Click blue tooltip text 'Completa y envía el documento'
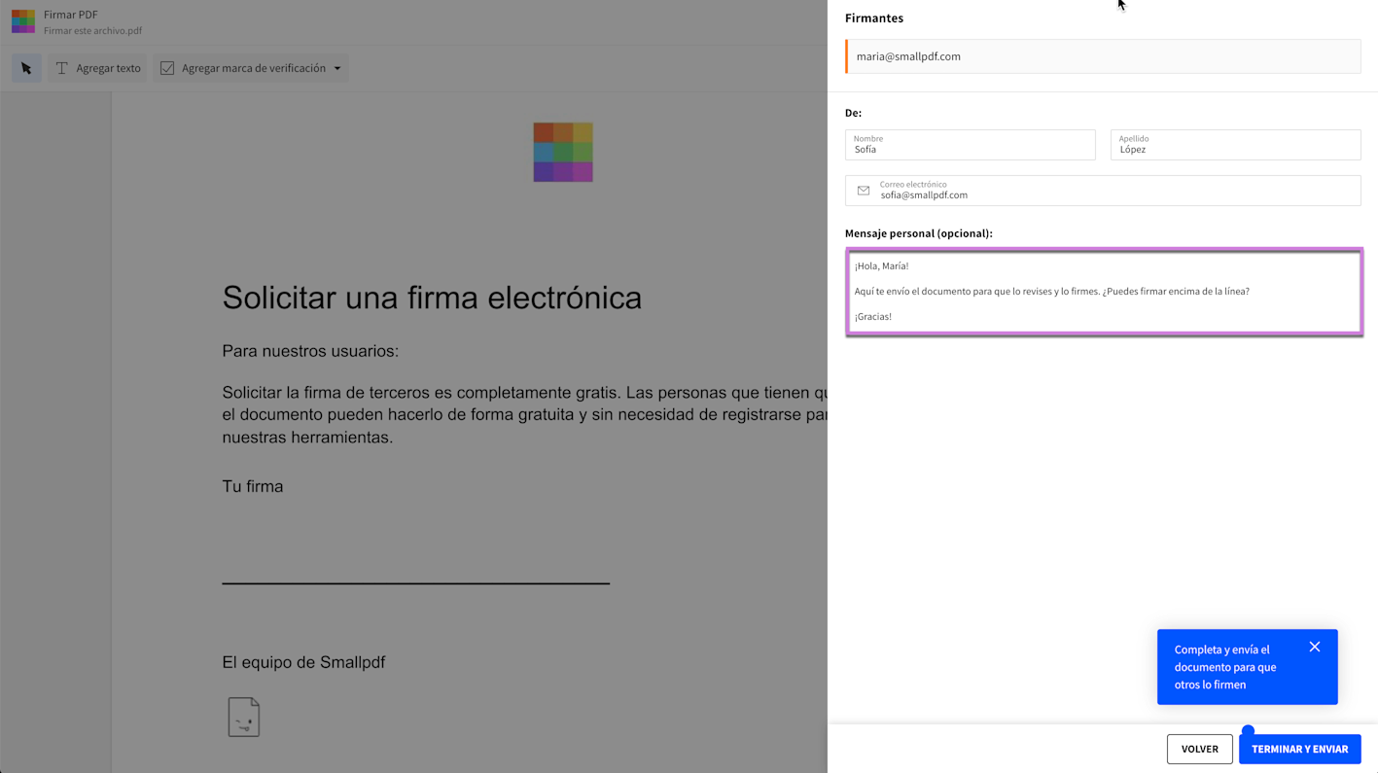 click(1225, 667)
